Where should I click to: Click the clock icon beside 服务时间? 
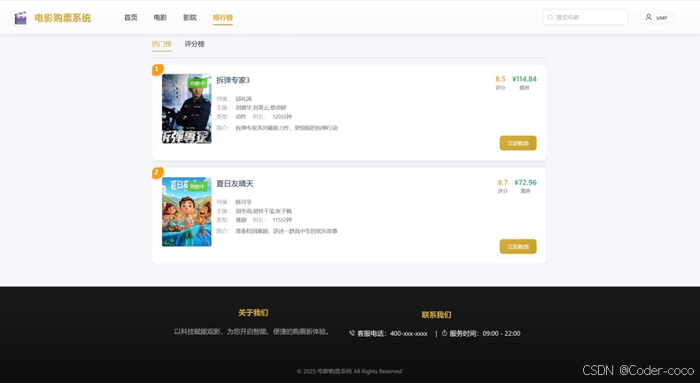point(444,333)
